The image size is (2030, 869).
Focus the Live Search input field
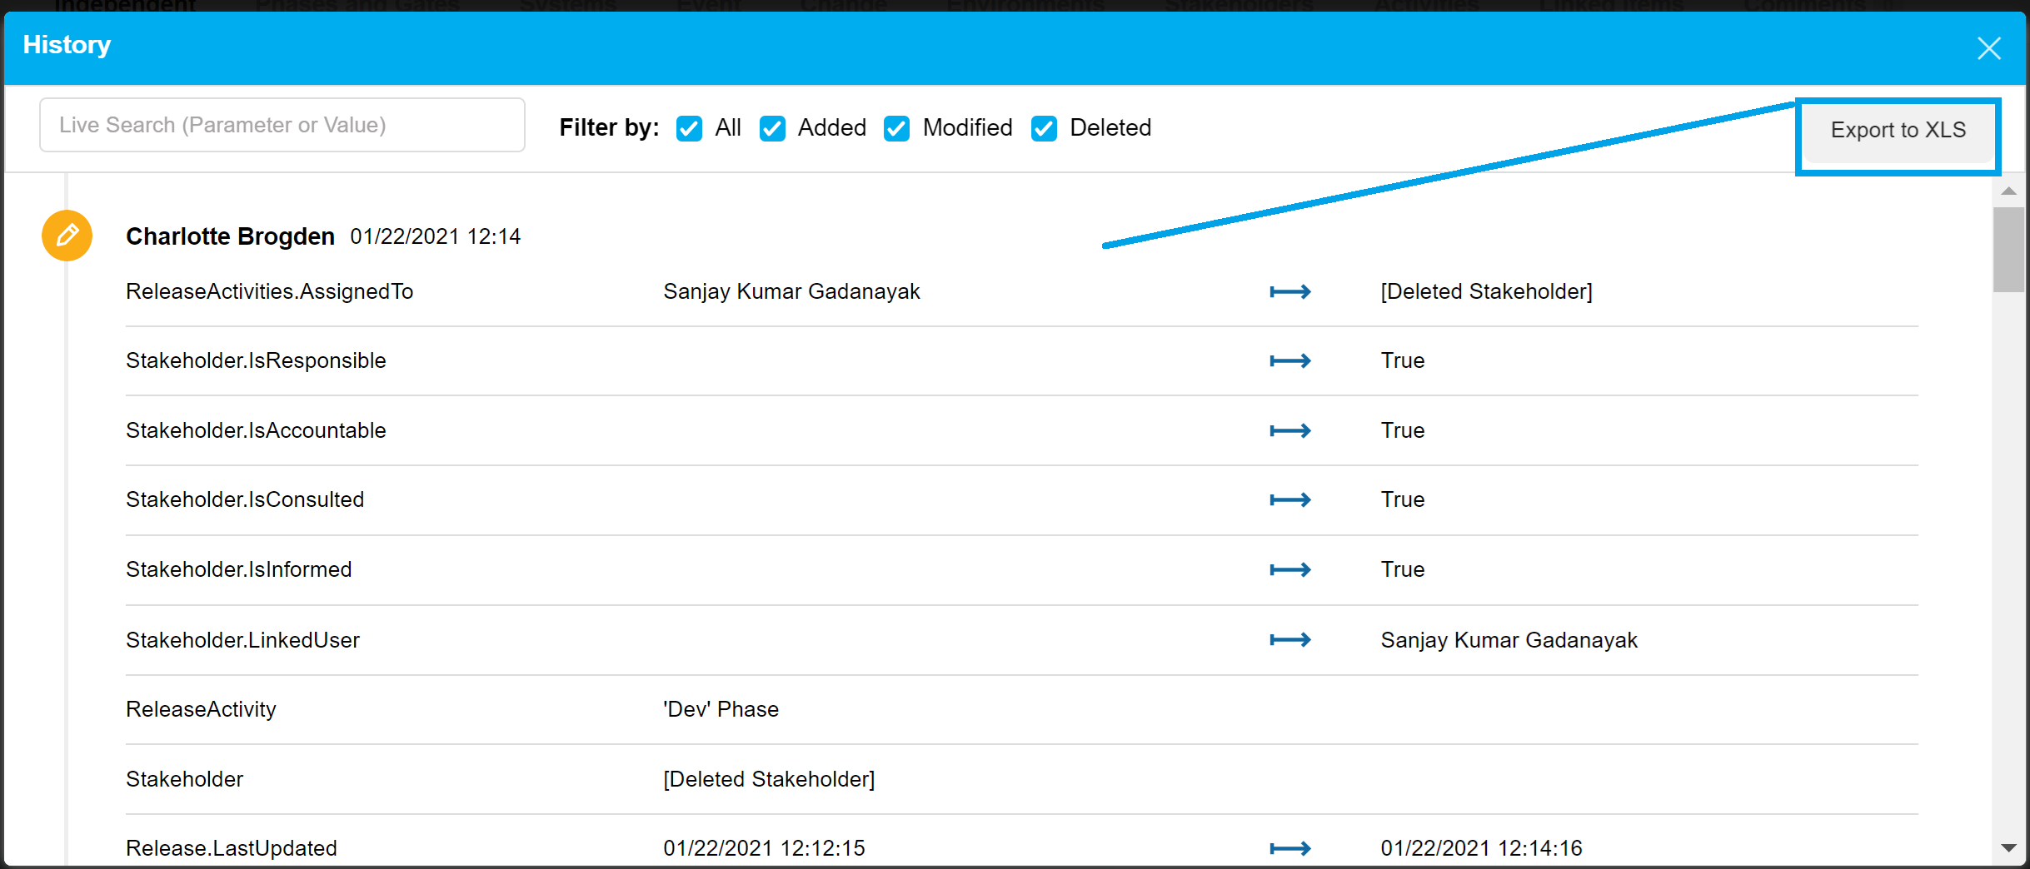282,125
